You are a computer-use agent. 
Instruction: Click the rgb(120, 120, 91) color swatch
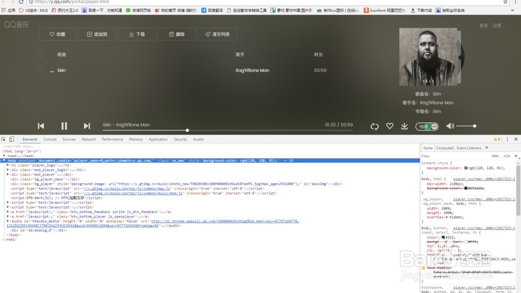tap(466, 168)
